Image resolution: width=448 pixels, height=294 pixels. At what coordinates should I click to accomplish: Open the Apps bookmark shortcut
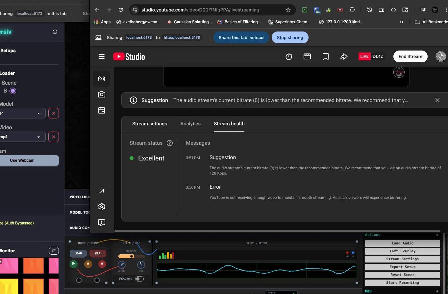[x=102, y=22]
